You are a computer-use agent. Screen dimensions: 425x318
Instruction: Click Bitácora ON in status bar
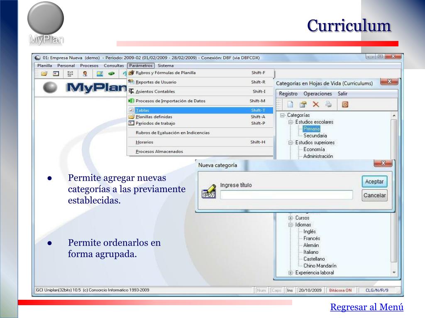340,290
